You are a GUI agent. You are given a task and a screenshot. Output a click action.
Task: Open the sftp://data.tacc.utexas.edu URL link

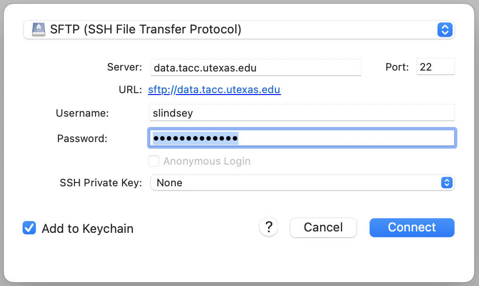click(215, 90)
